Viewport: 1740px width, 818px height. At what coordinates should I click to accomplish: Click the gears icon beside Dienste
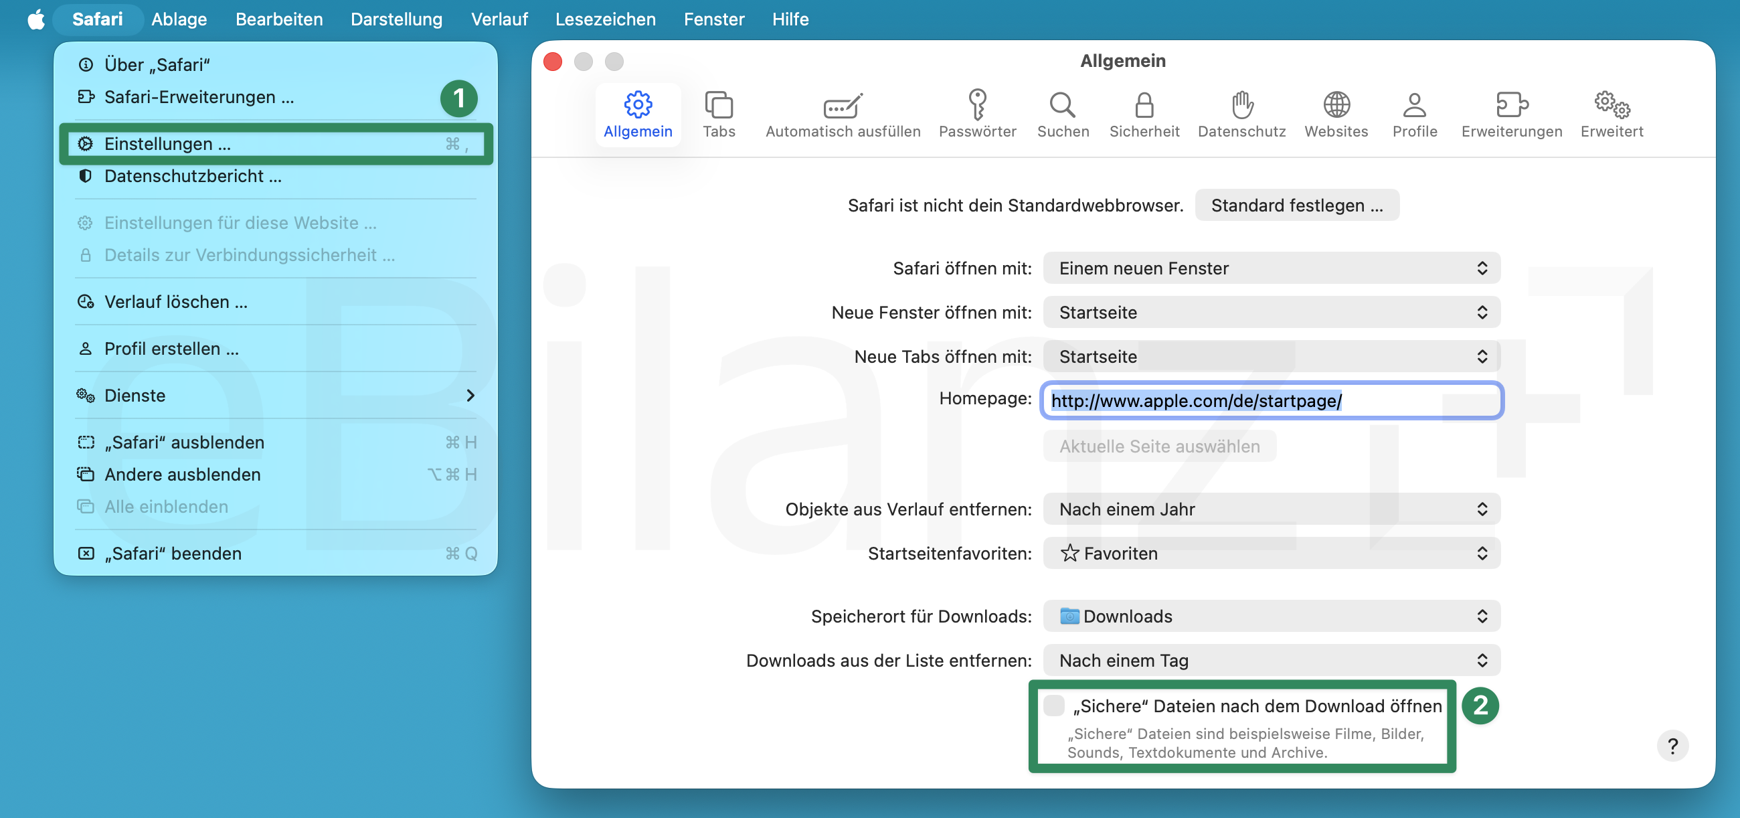85,395
